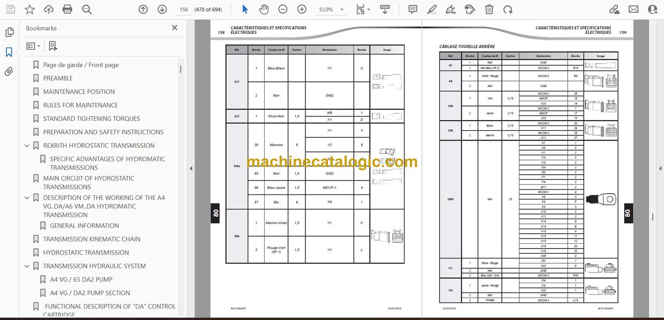
Task: Select the hand pan tool
Action: (x=264, y=9)
